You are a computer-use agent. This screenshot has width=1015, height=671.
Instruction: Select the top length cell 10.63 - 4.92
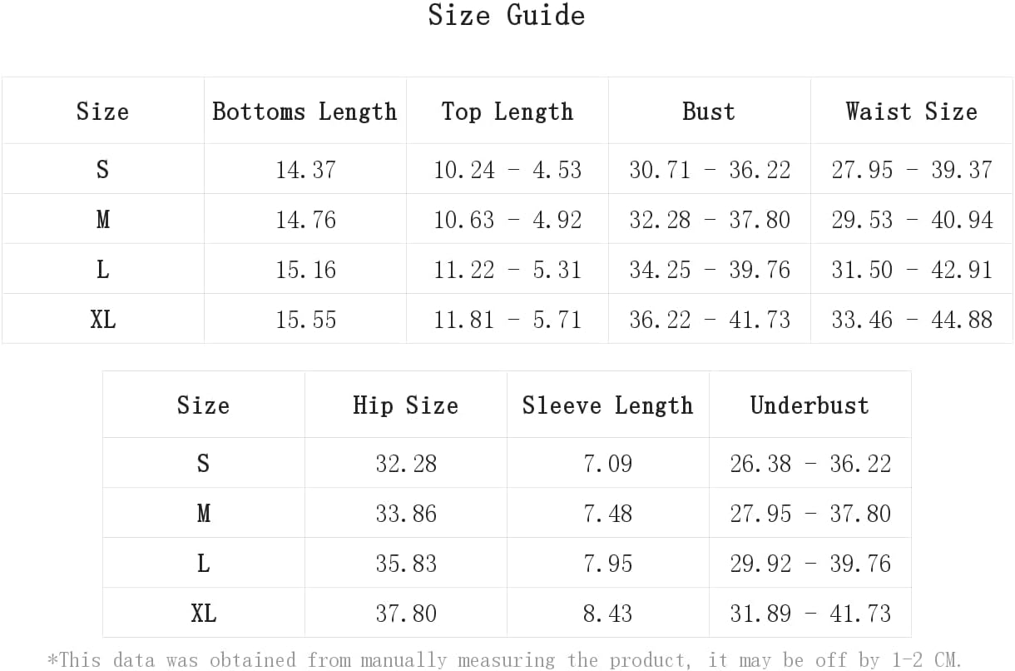click(507, 220)
